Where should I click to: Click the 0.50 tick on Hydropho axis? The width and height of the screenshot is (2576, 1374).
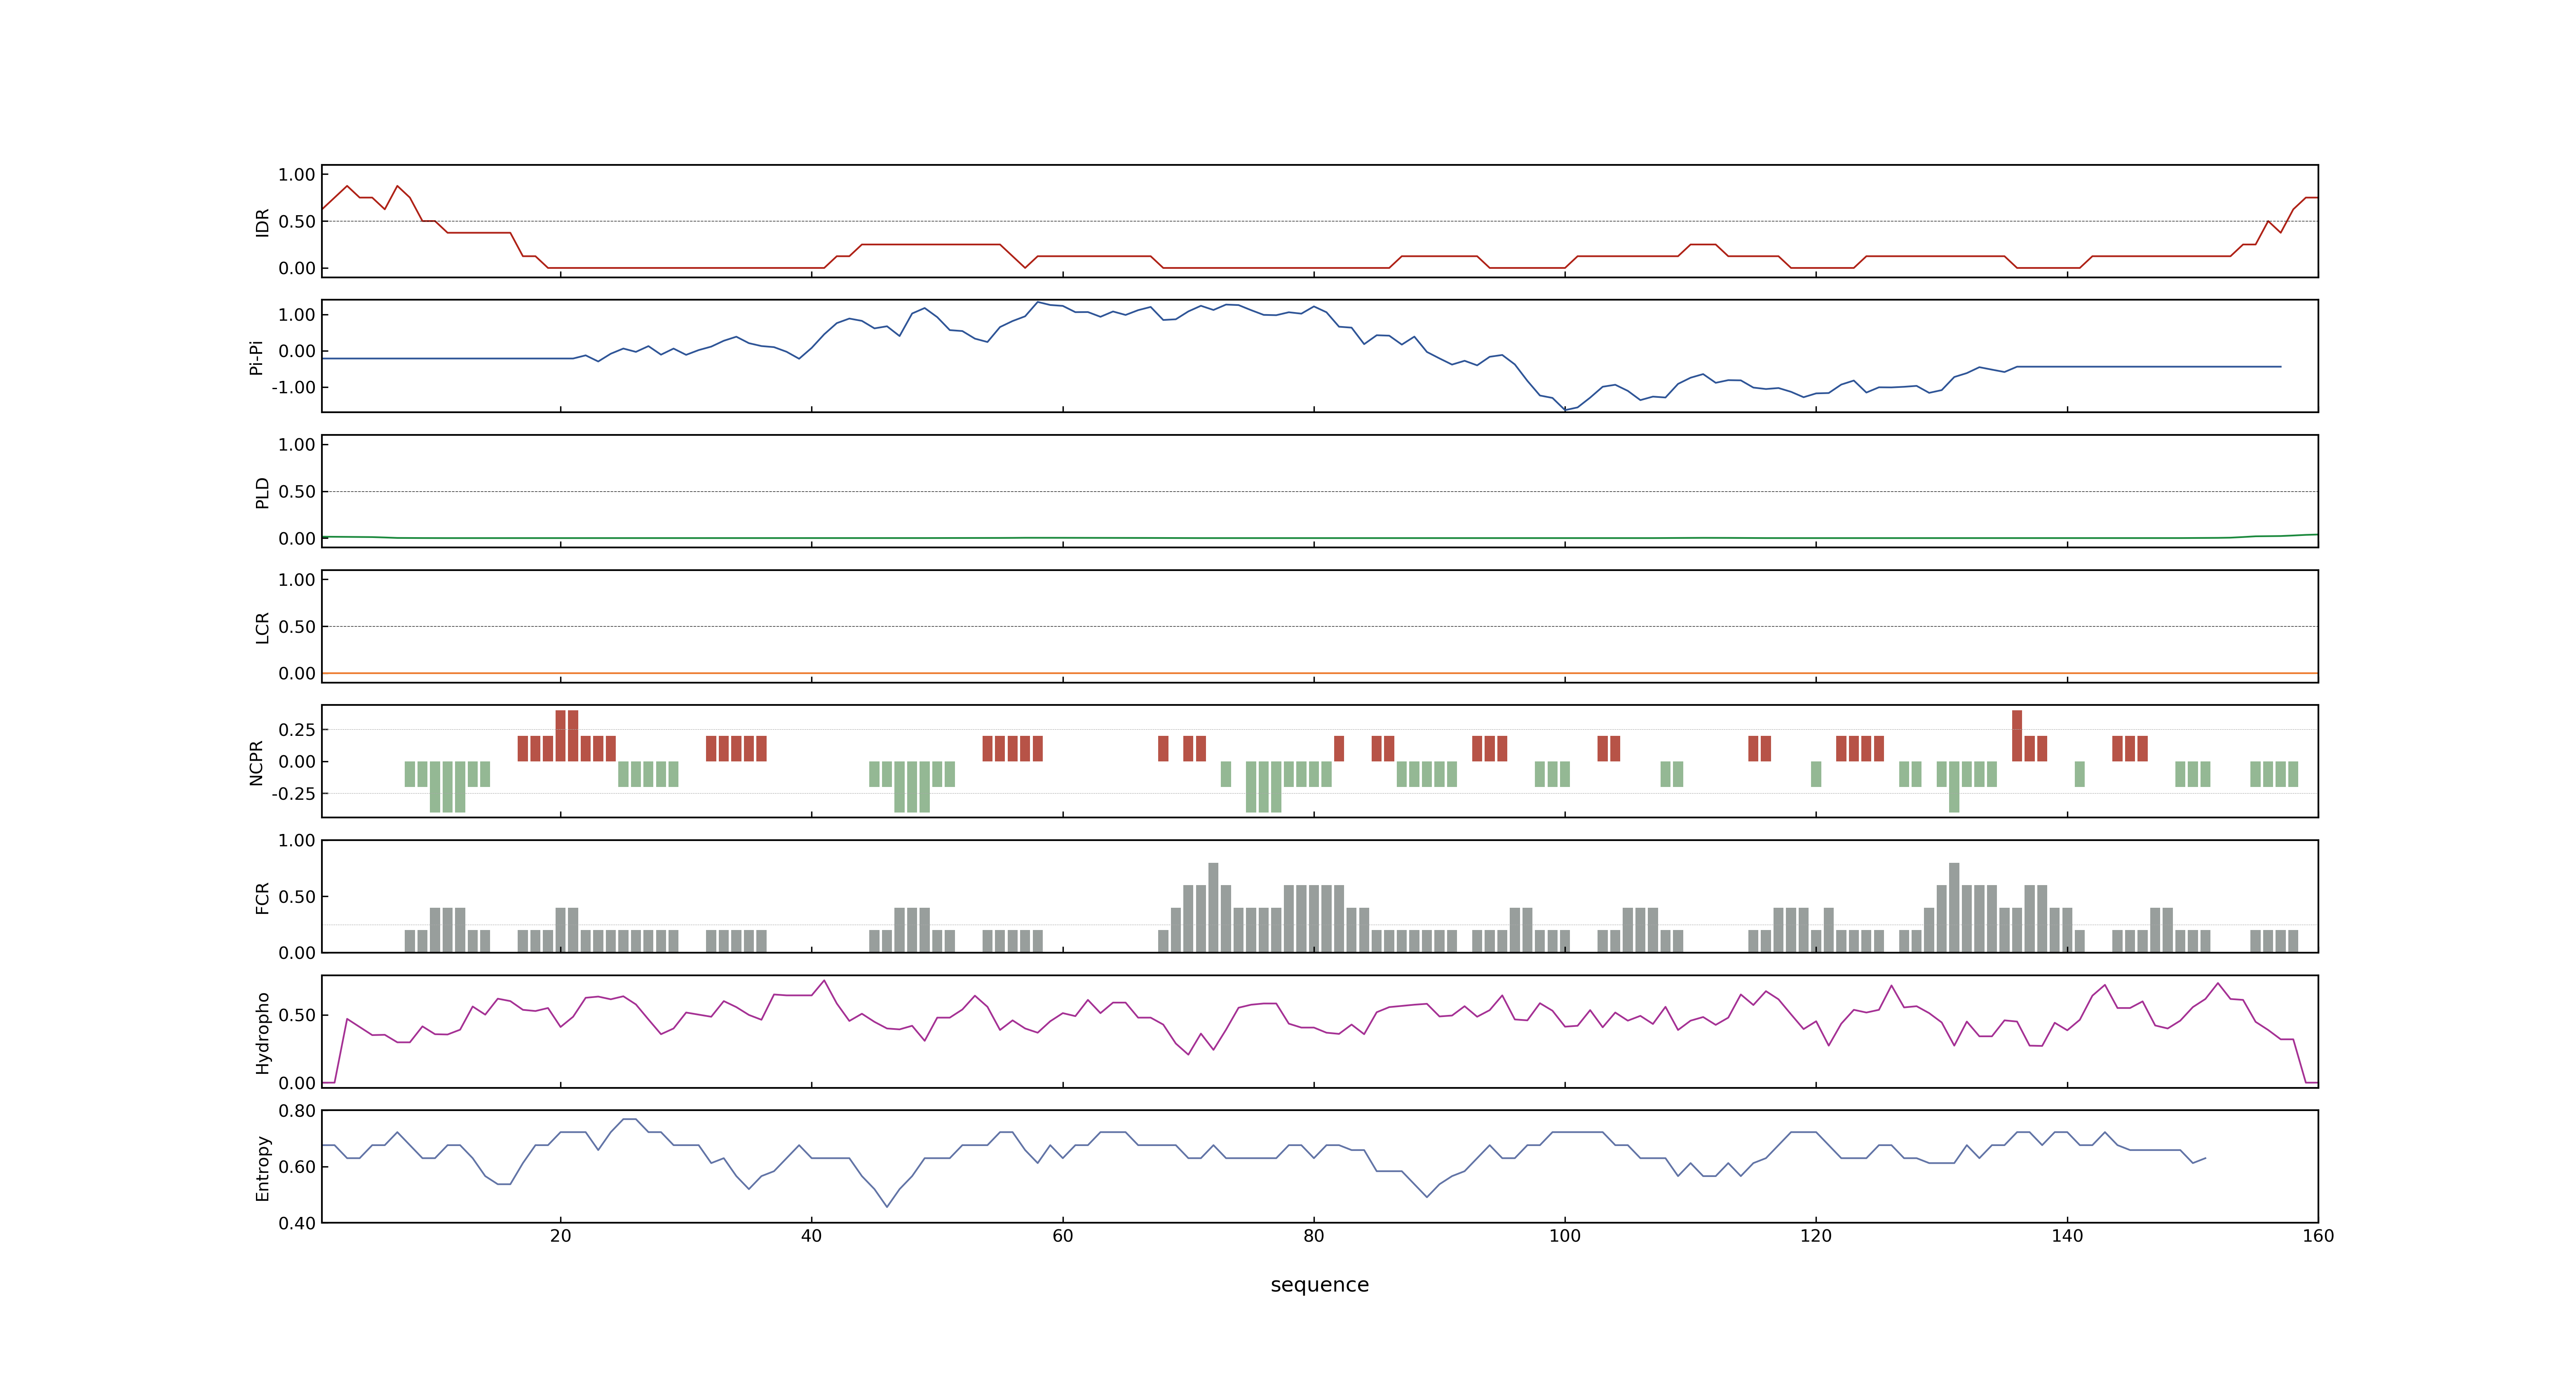click(297, 1015)
